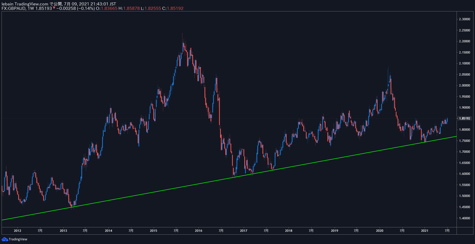Click the 2.05000 price axis label
Image resolution: width=475 pixels, height=244 pixels.
465,75
